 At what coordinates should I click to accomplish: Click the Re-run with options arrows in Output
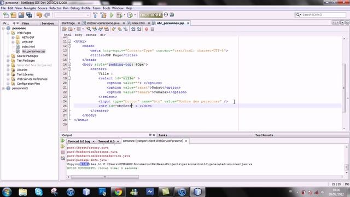point(63,147)
